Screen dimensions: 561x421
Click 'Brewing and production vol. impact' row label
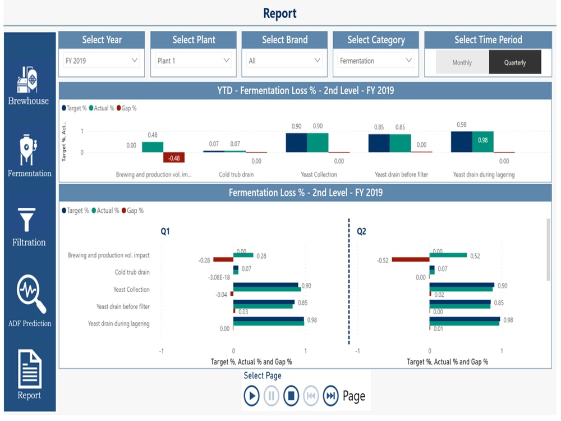tap(109, 255)
